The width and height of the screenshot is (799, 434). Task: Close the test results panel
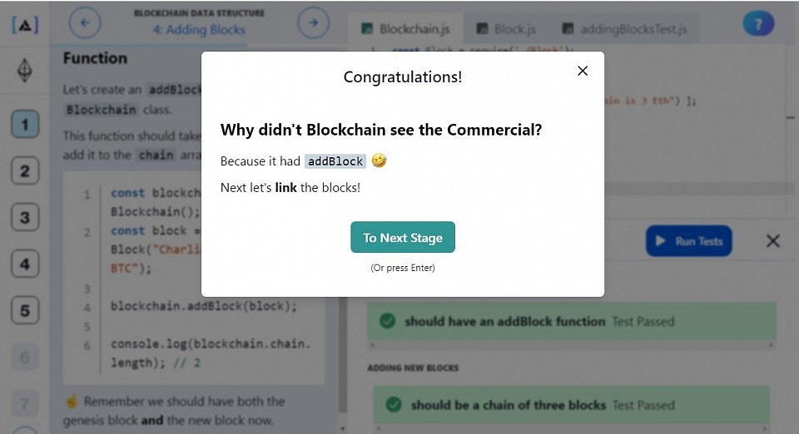point(773,241)
